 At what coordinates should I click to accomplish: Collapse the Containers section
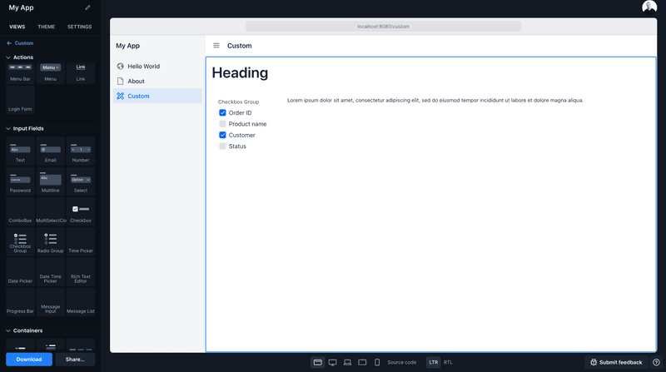pyautogui.click(x=8, y=331)
